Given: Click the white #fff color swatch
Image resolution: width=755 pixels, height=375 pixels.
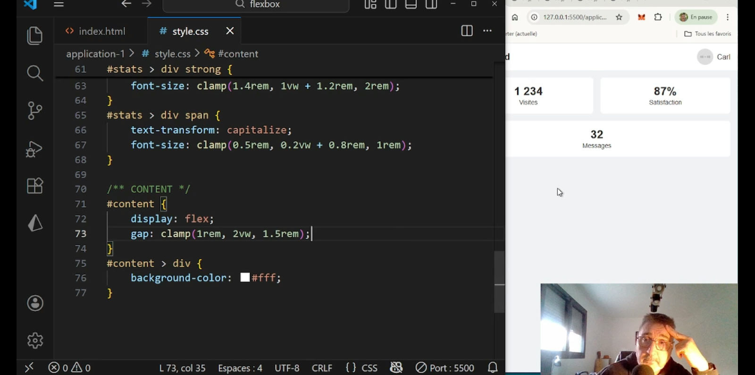Looking at the screenshot, I should 245,277.
